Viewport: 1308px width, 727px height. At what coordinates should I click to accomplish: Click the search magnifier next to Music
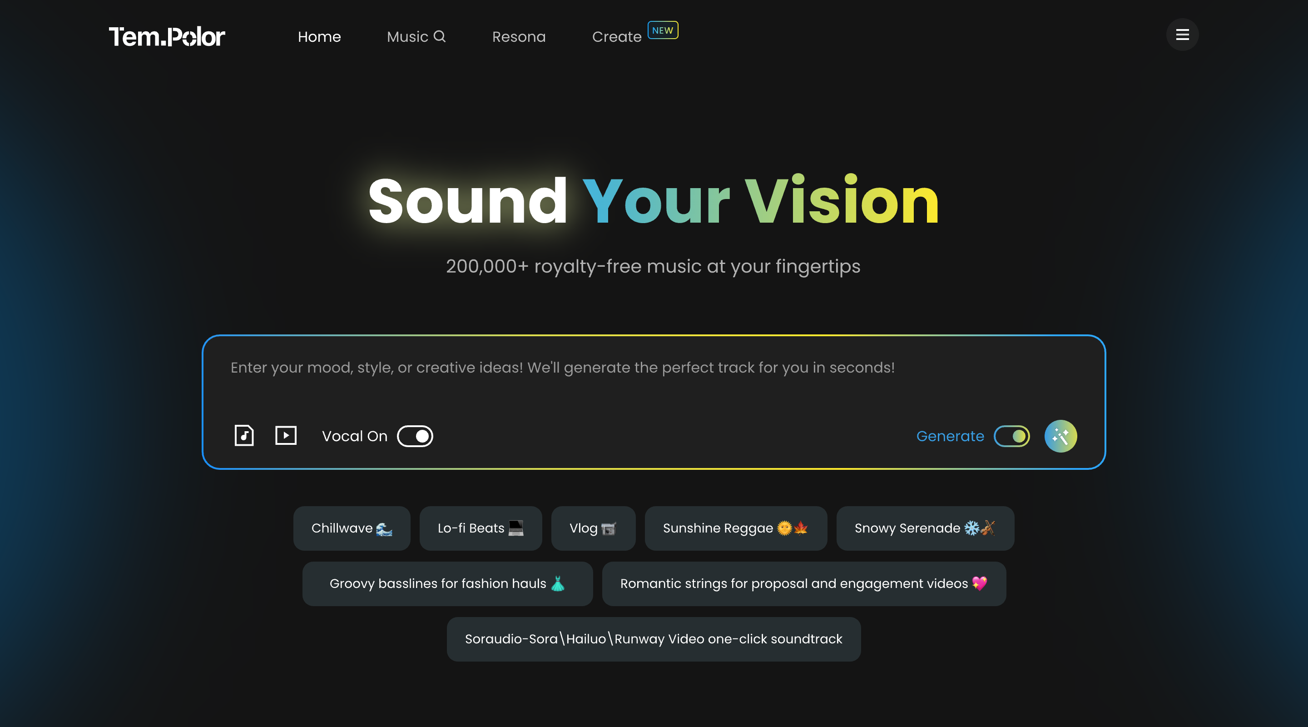pos(440,36)
